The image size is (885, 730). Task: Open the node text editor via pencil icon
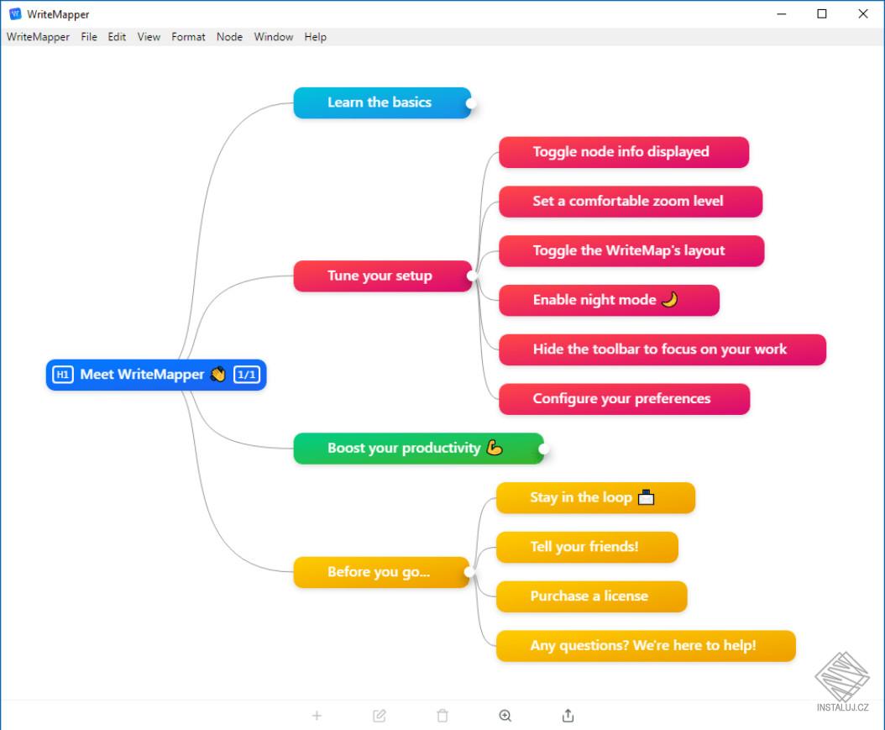click(380, 715)
